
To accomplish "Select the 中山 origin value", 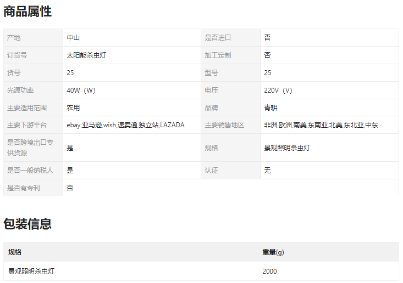I will 73,38.
